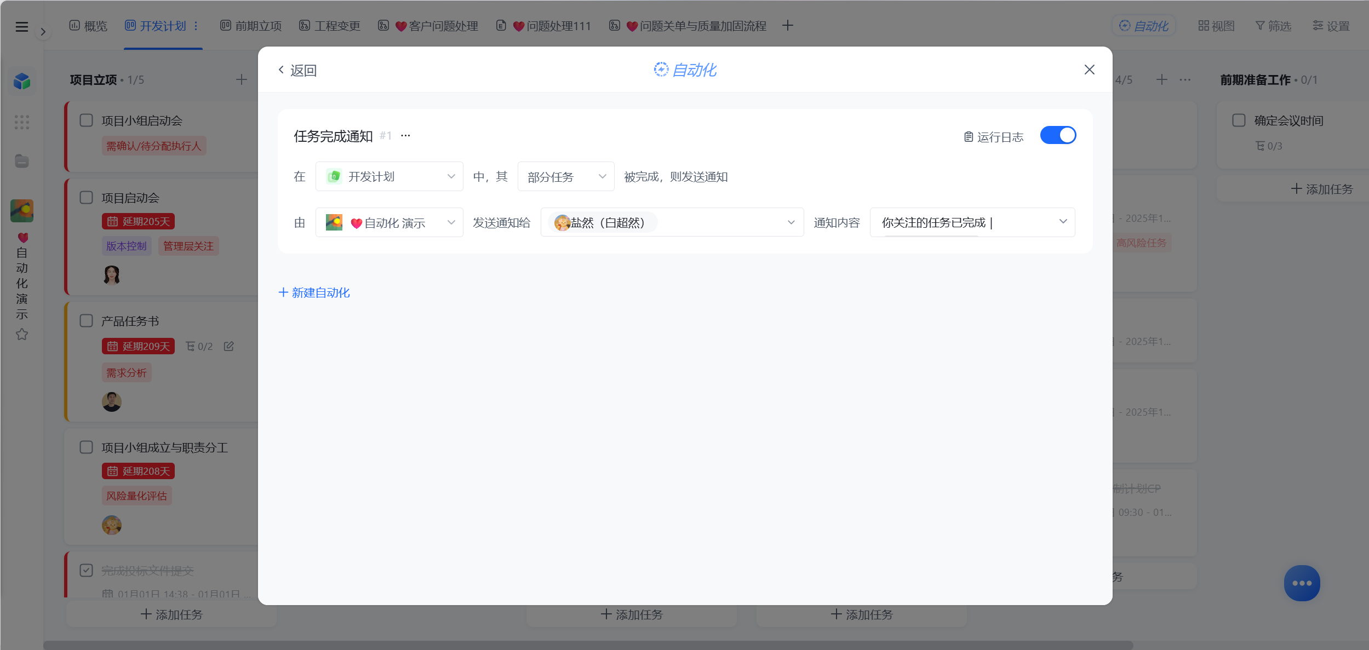Viewport: 1369px width, 650px height.
Task: Switch to the 工程变更 tab
Action: [330, 26]
